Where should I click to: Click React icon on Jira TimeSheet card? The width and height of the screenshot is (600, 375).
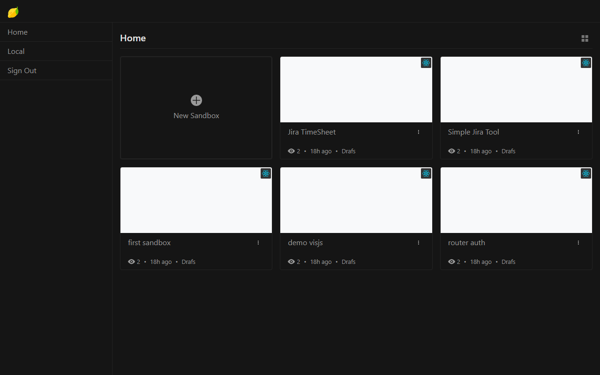pyautogui.click(x=426, y=63)
